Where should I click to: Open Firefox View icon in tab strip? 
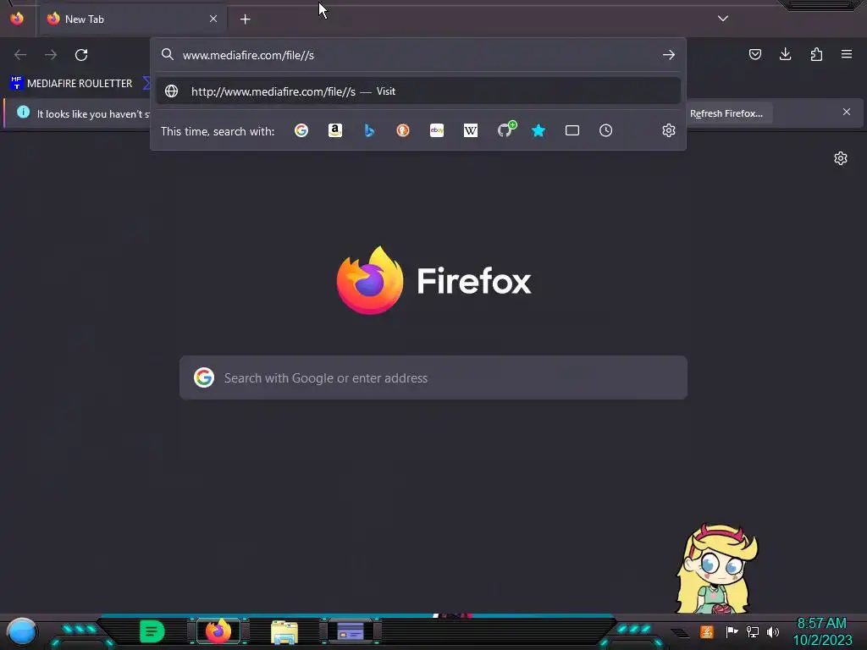17,19
